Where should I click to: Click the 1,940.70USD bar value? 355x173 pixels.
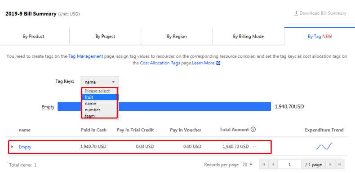coord(289,106)
